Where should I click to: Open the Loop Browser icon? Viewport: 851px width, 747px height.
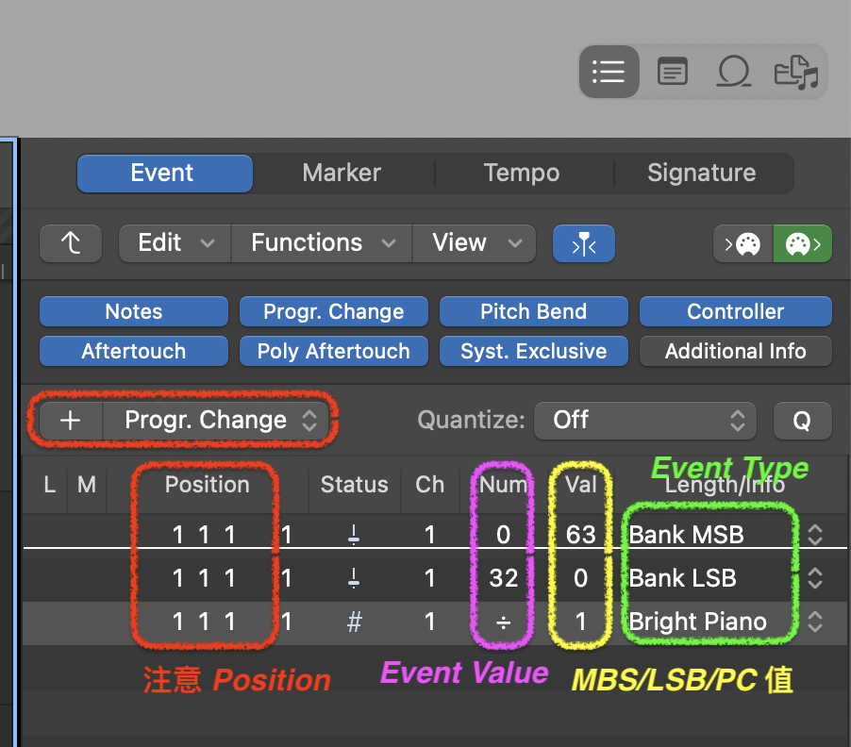(734, 72)
